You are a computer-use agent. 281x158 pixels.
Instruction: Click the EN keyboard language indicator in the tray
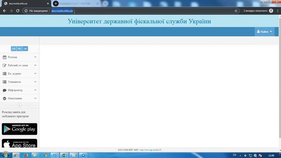coord(234,155)
